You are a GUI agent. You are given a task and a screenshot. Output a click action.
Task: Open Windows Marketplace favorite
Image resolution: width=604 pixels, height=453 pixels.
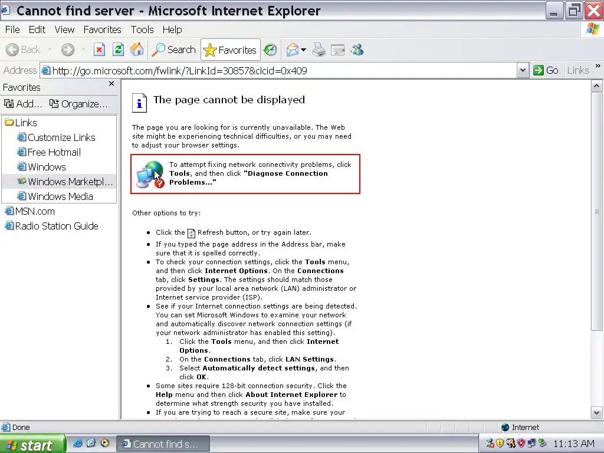pyautogui.click(x=65, y=182)
